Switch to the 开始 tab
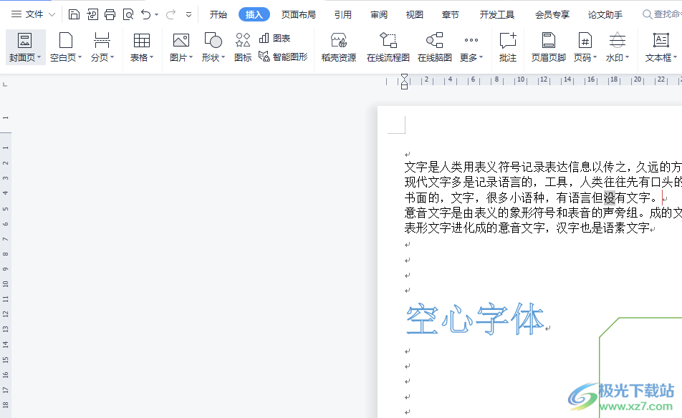 pos(218,15)
